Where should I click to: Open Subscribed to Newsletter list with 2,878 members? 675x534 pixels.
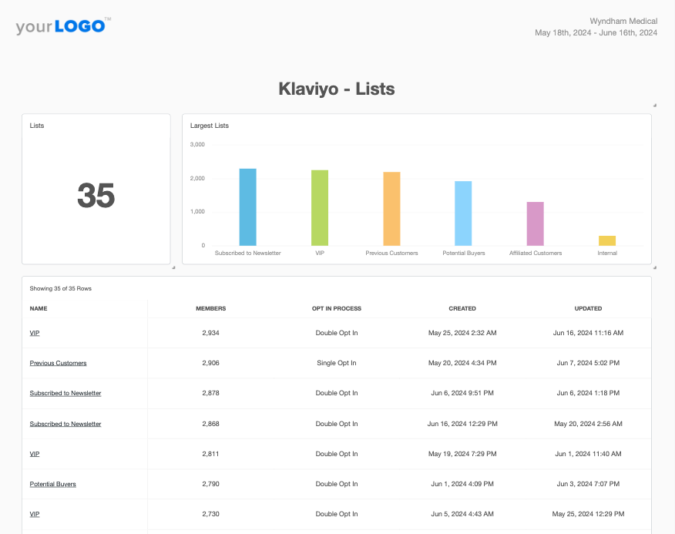pos(65,393)
